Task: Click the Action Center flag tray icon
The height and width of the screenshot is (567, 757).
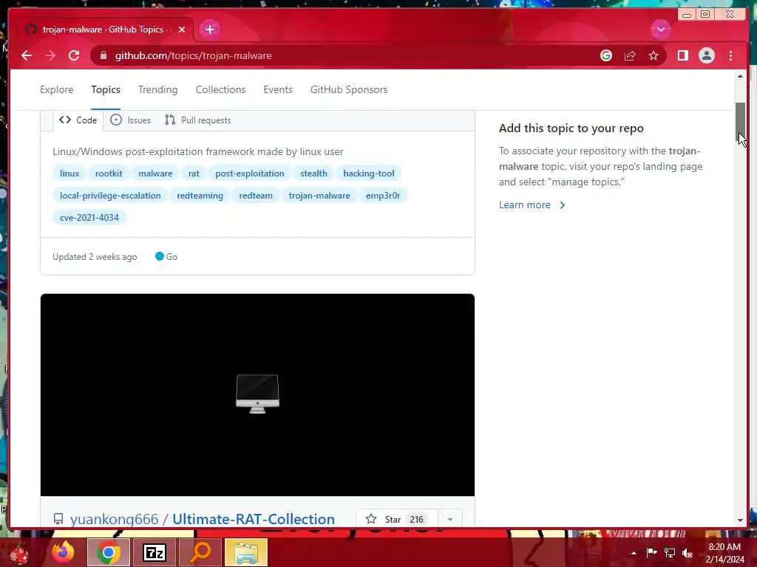Action: coord(651,553)
